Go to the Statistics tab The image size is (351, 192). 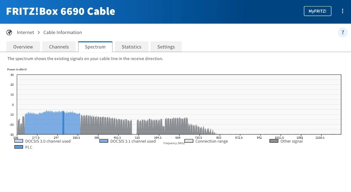point(131,47)
